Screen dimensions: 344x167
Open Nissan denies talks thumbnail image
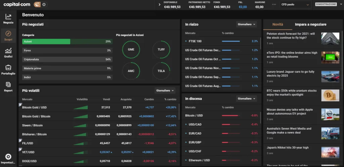click(x=330, y=114)
